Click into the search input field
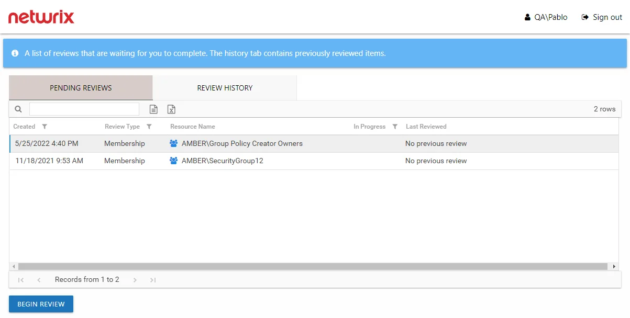The height and width of the screenshot is (318, 630). pyautogui.click(x=84, y=109)
